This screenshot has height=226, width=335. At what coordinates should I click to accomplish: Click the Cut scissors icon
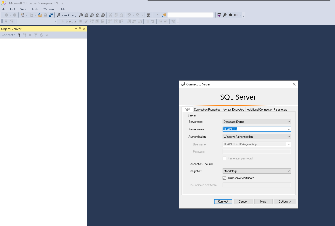tap(111, 15)
